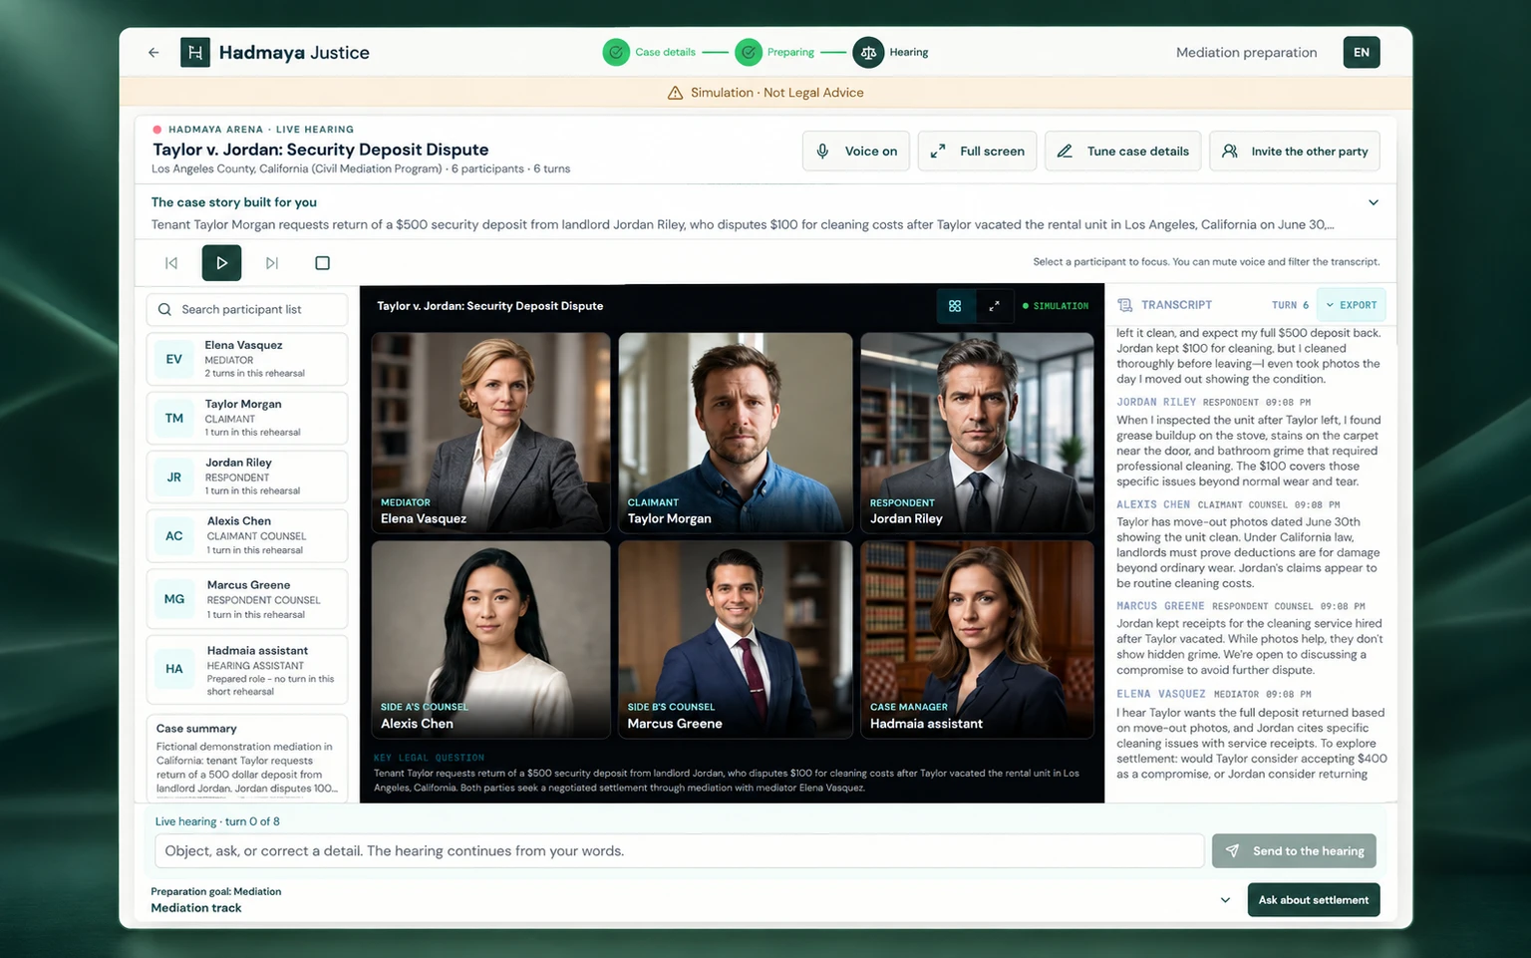Click the case title Taylor v. Jordan heading
1531x958 pixels.
point(320,150)
